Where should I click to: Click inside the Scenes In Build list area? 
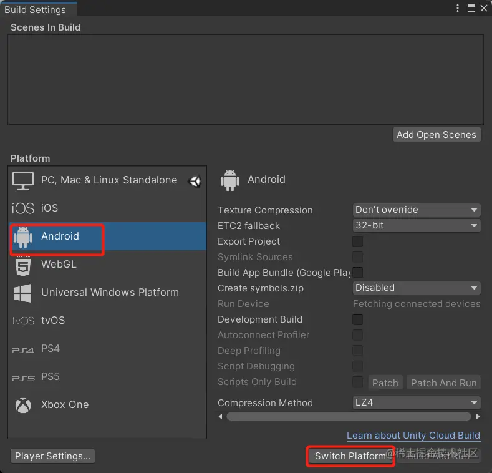(x=246, y=79)
